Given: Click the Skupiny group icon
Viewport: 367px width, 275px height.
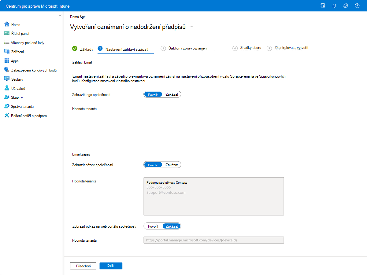Looking at the screenshot, I should 7,97.
